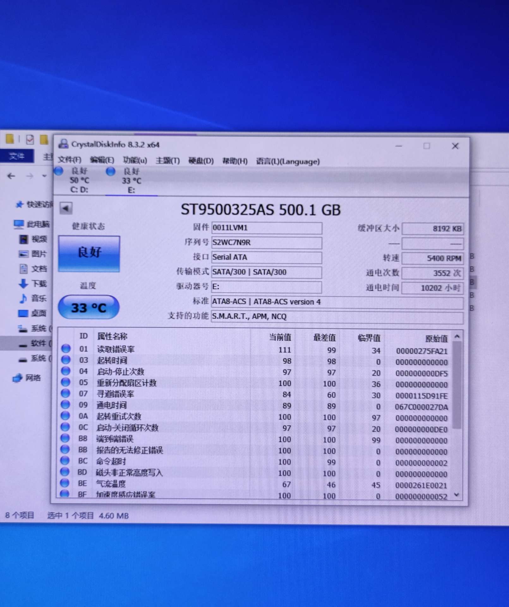Click the status circle for 0C 启动-关闭循环次数

(x=65, y=427)
